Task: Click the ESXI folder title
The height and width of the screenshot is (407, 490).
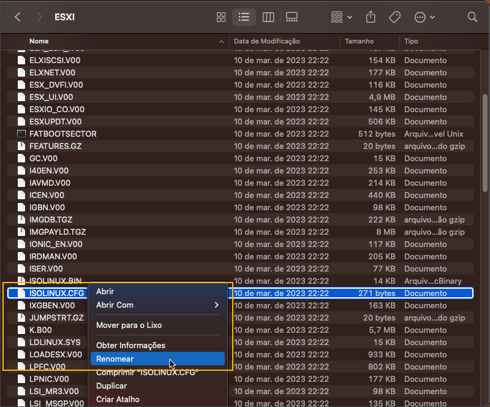Action: tap(64, 17)
